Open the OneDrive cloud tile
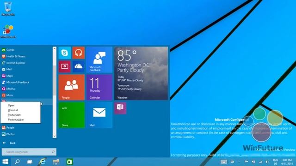 click(78, 66)
